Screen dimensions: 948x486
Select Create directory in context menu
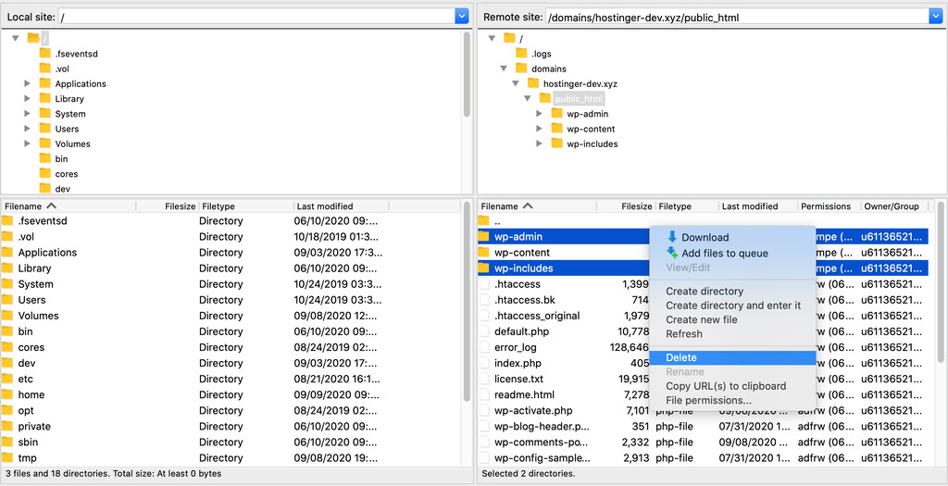coord(705,291)
